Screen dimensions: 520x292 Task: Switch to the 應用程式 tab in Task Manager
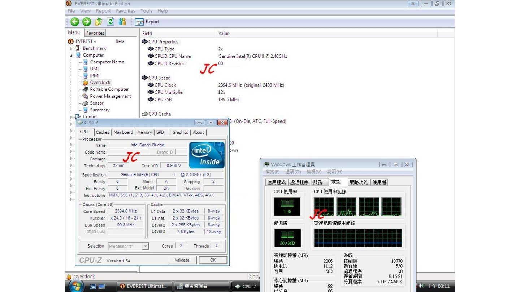click(x=277, y=182)
